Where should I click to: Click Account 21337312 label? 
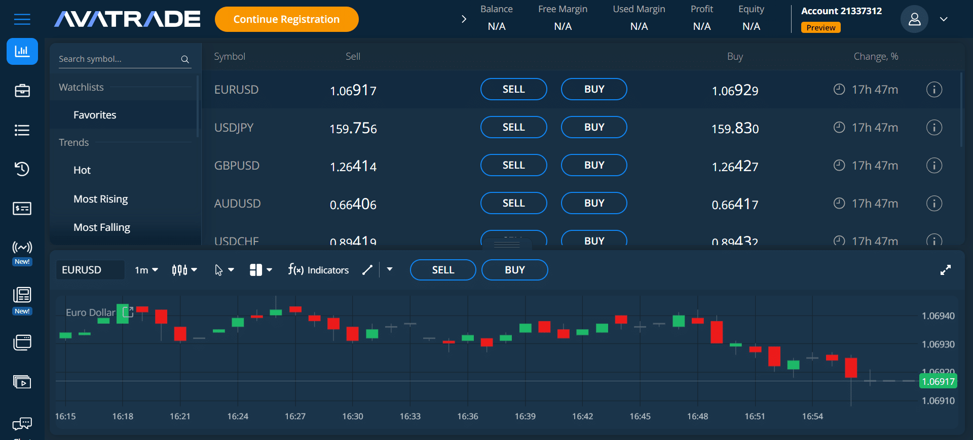click(841, 11)
